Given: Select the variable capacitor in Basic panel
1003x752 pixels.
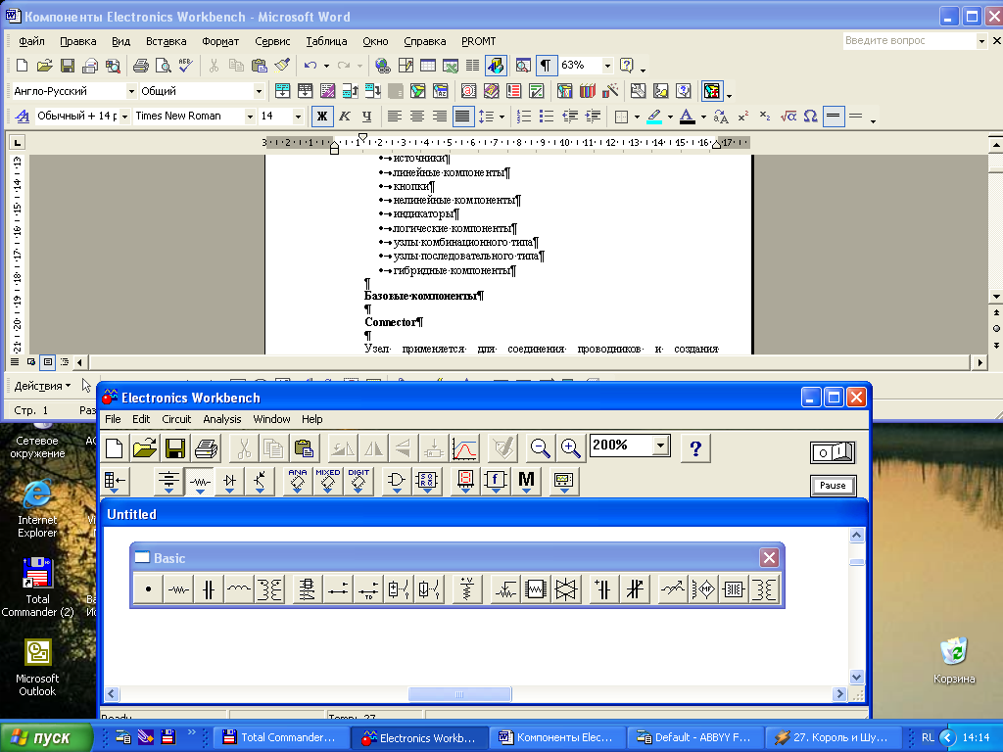Looking at the screenshot, I should 634,589.
